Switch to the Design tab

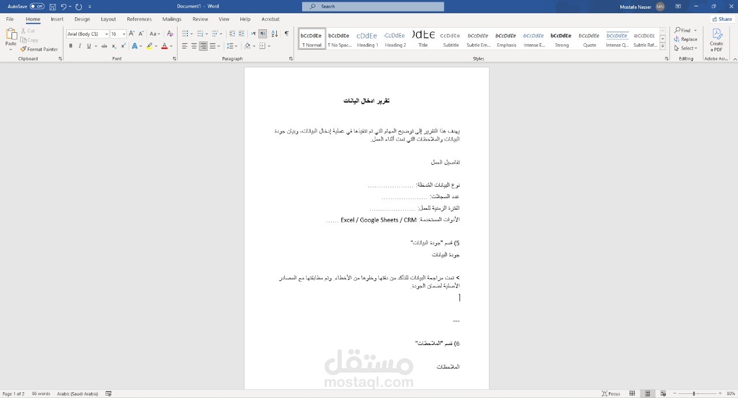[x=82, y=19]
